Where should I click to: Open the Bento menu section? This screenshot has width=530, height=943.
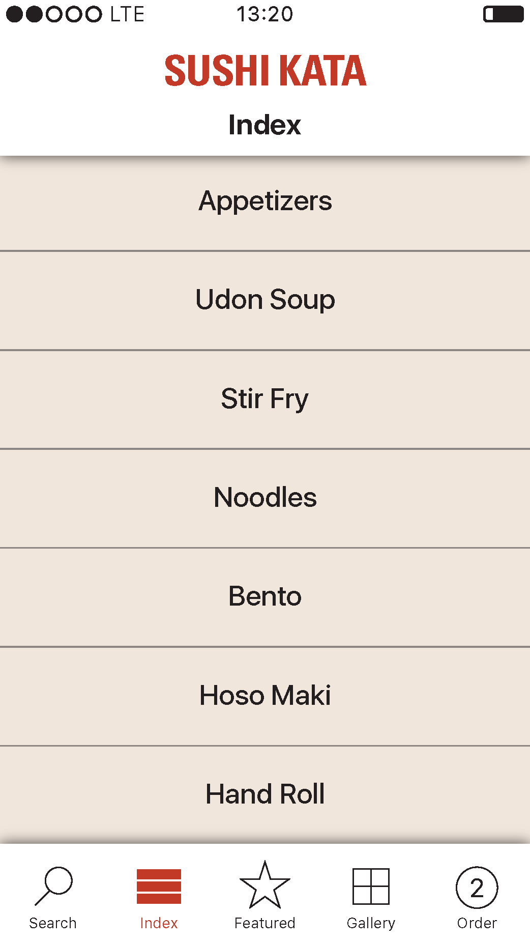pos(265,597)
